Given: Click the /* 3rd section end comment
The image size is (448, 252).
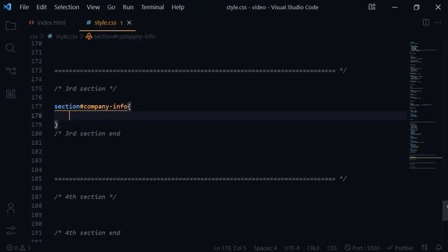Looking at the screenshot, I should coord(87,134).
